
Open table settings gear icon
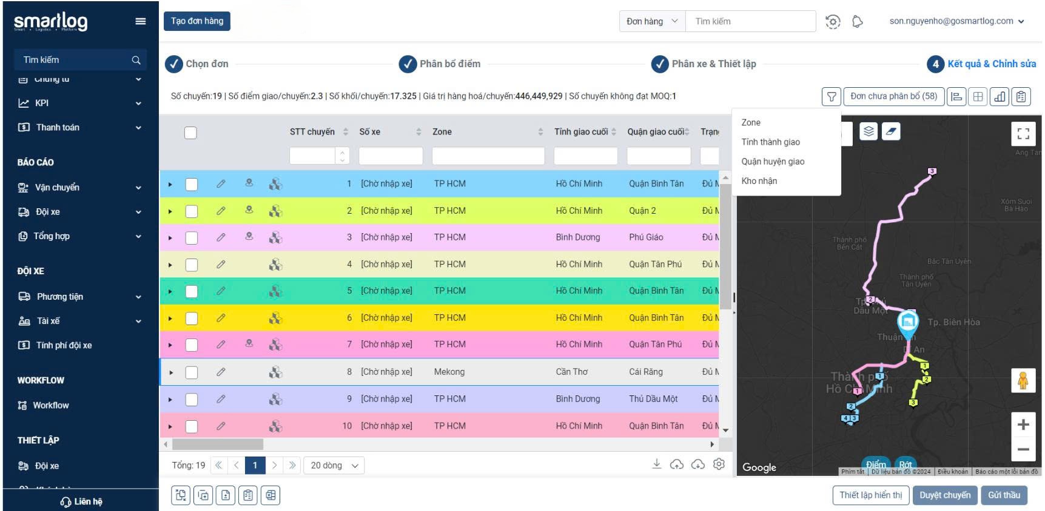point(719,464)
